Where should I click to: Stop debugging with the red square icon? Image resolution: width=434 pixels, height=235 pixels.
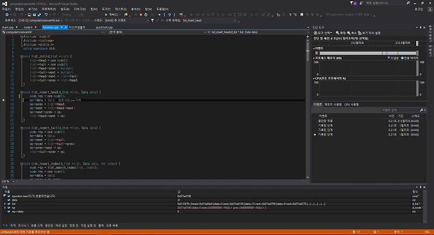141,14
